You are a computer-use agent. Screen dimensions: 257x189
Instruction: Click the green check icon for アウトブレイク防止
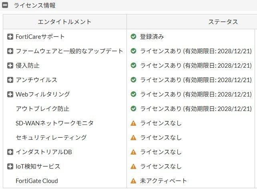(134, 109)
